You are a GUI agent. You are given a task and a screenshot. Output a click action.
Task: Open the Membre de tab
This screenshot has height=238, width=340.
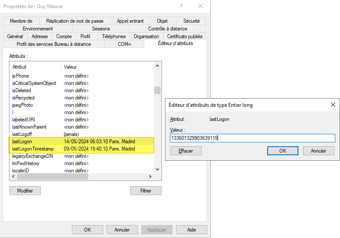click(21, 21)
